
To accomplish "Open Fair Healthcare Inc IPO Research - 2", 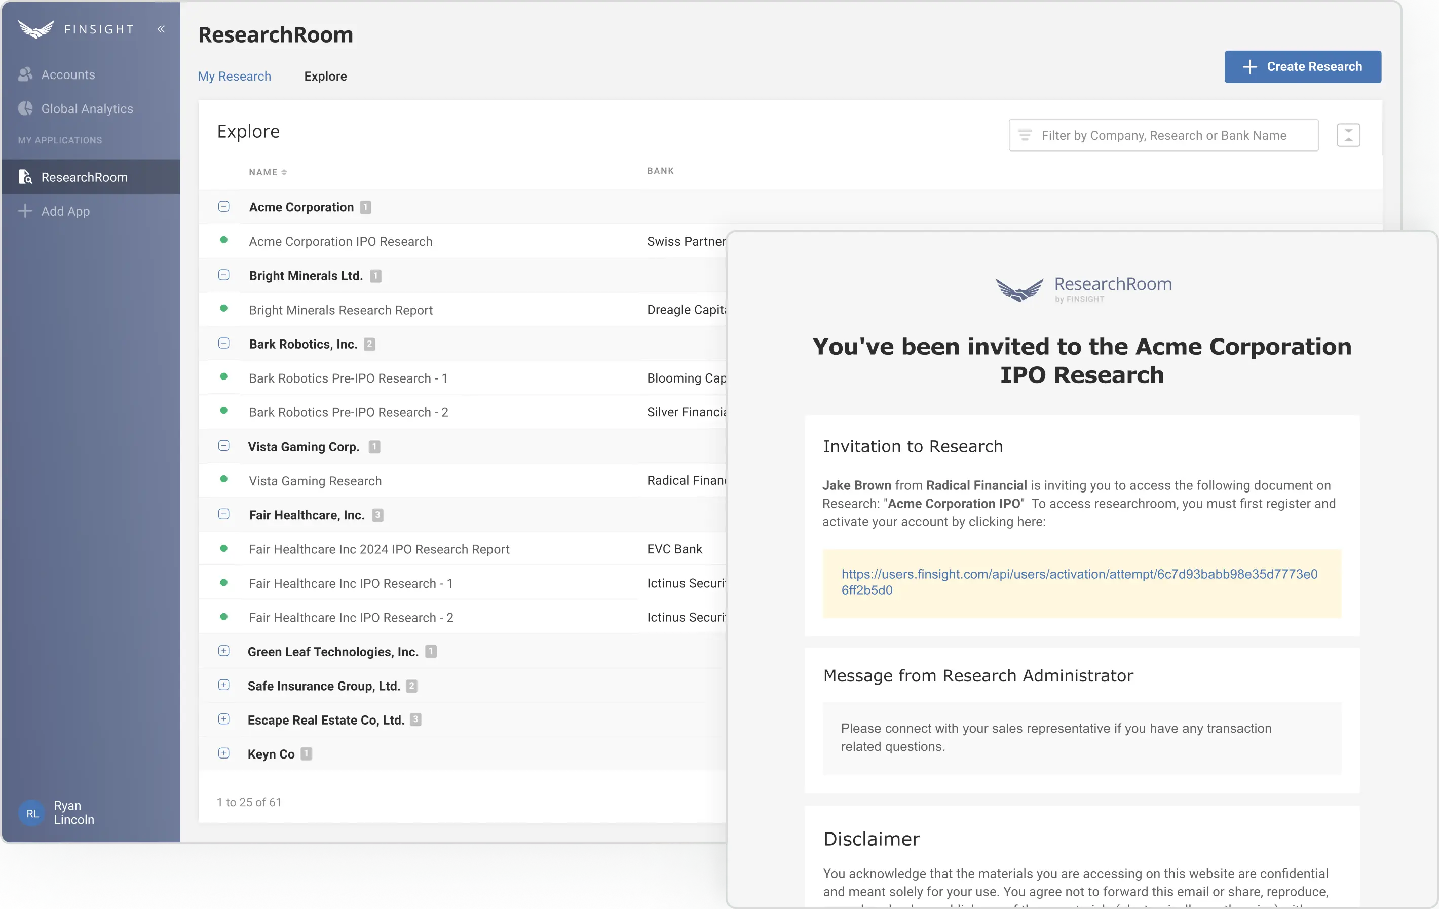I will (x=351, y=617).
